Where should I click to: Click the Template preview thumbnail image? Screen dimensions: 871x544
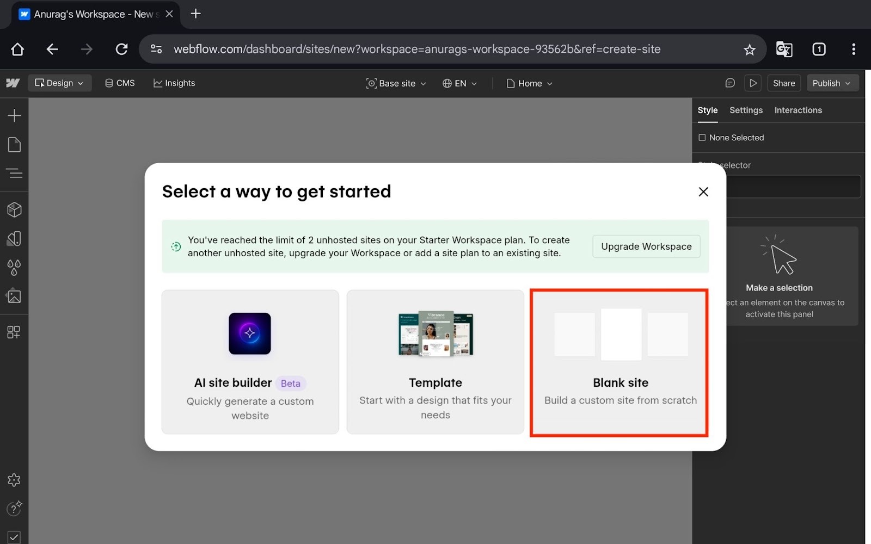[x=436, y=334]
